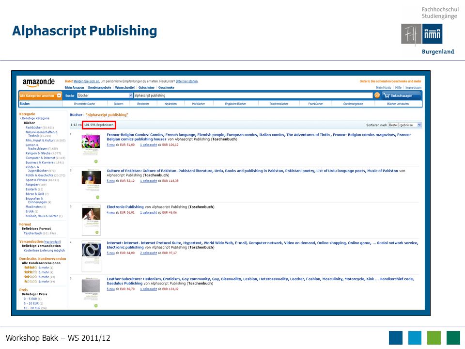Click 2 gebraucht link for Internet book

point(149,253)
